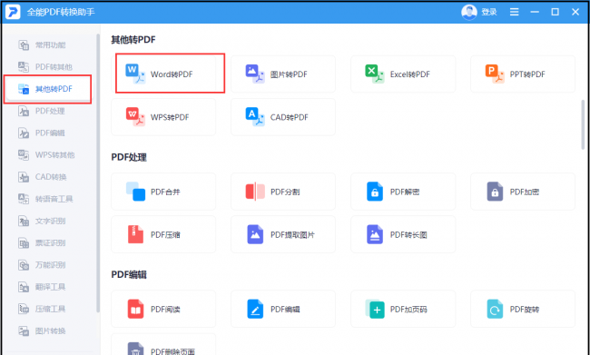Open the PDF合并 merge tool
This screenshot has height=355, width=590.
pyautogui.click(x=163, y=192)
